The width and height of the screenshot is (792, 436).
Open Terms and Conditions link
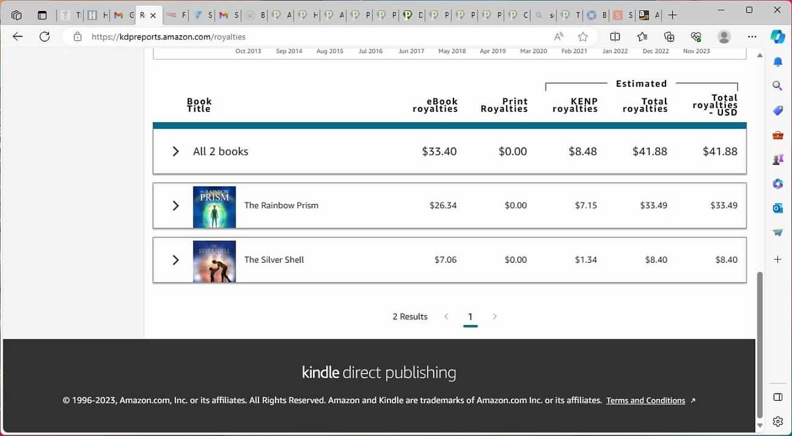(645, 400)
